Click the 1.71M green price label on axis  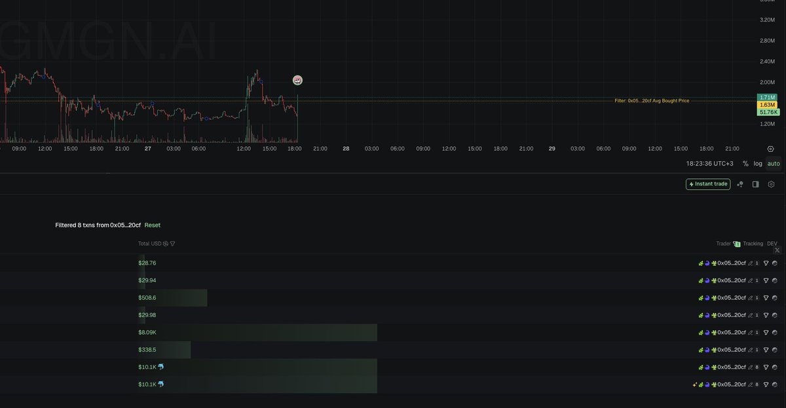[x=767, y=97]
